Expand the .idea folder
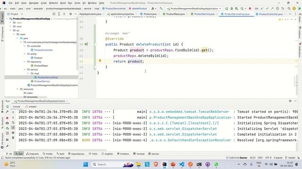The image size is (302, 169). pos(10,23)
